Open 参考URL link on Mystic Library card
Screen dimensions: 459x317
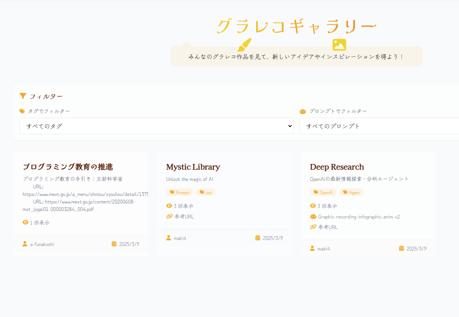[184, 217]
